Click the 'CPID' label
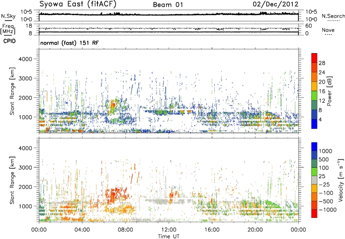The height and width of the screenshot is (239, 345). (9, 41)
